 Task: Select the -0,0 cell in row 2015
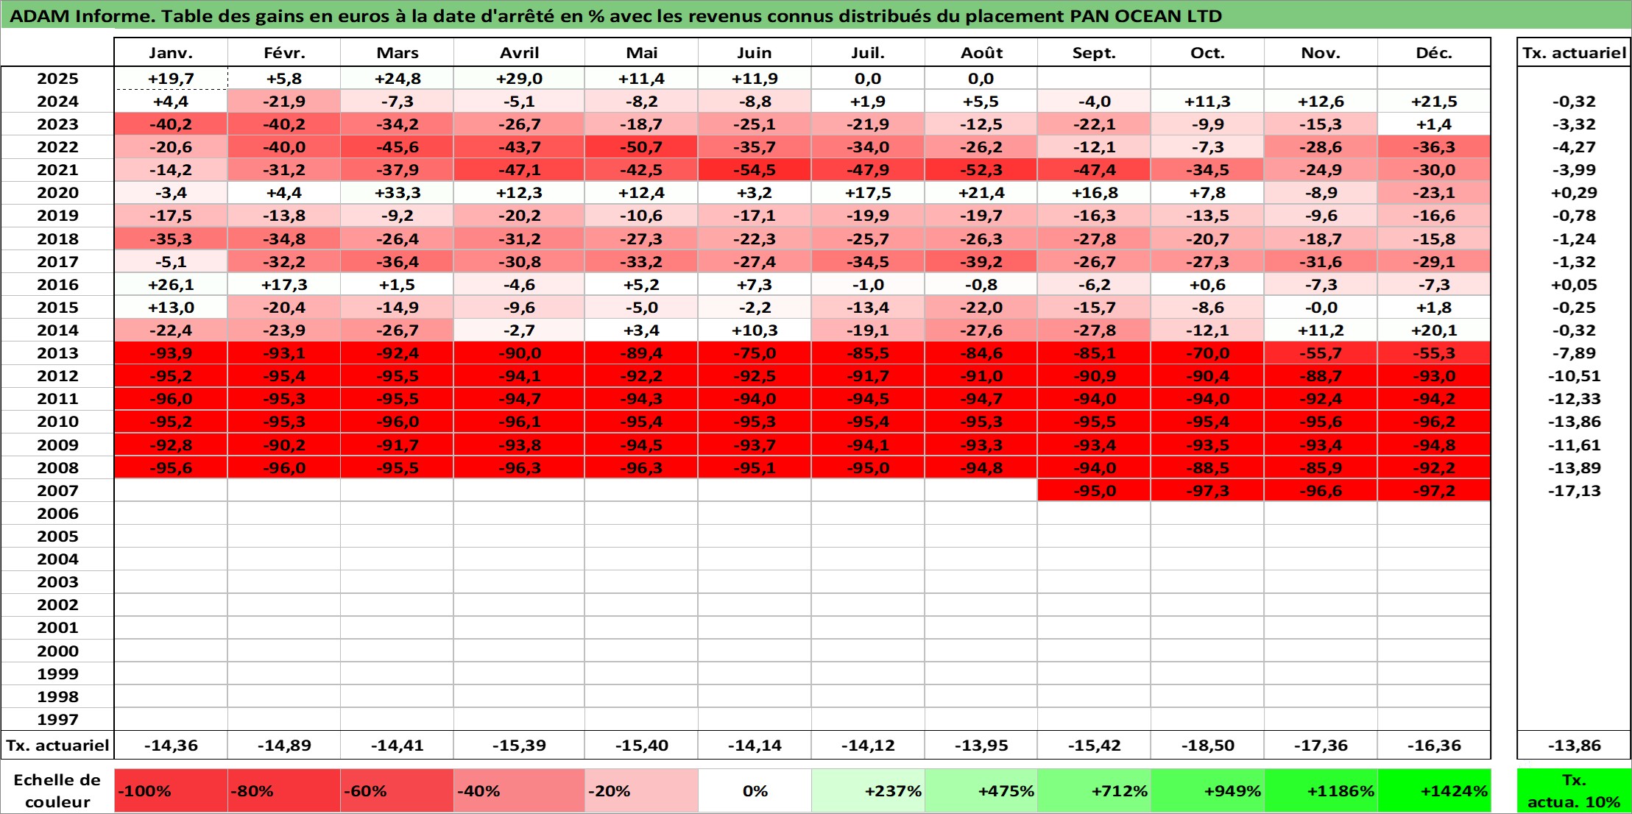[1321, 308]
